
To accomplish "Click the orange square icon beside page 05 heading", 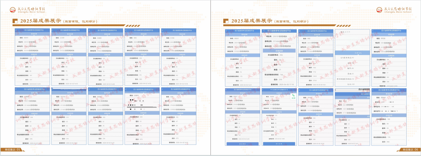I will (x=15, y=21).
